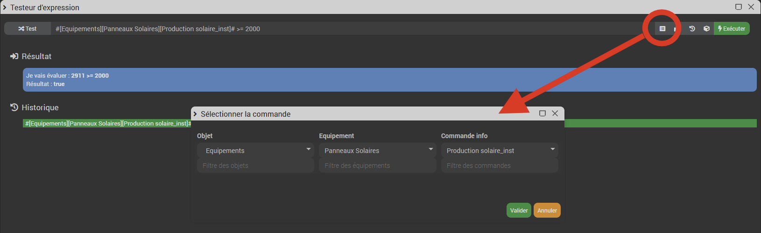The width and height of the screenshot is (761, 233).
Task: Click the cube equipment selector icon
Action: pyautogui.click(x=706, y=29)
